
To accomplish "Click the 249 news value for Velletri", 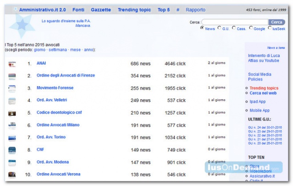I will [x=141, y=100].
